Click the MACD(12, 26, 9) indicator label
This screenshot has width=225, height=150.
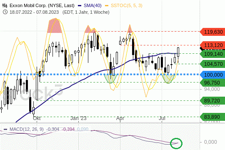pyautogui.click(x=27, y=129)
